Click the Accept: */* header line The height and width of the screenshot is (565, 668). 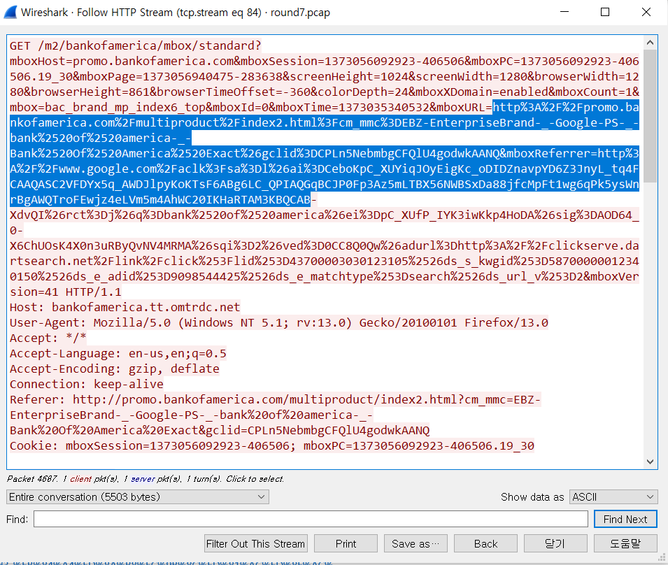pyautogui.click(x=48, y=338)
